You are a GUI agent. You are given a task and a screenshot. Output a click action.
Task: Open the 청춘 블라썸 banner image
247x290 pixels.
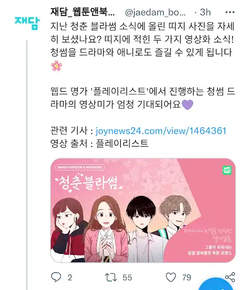click(143, 210)
